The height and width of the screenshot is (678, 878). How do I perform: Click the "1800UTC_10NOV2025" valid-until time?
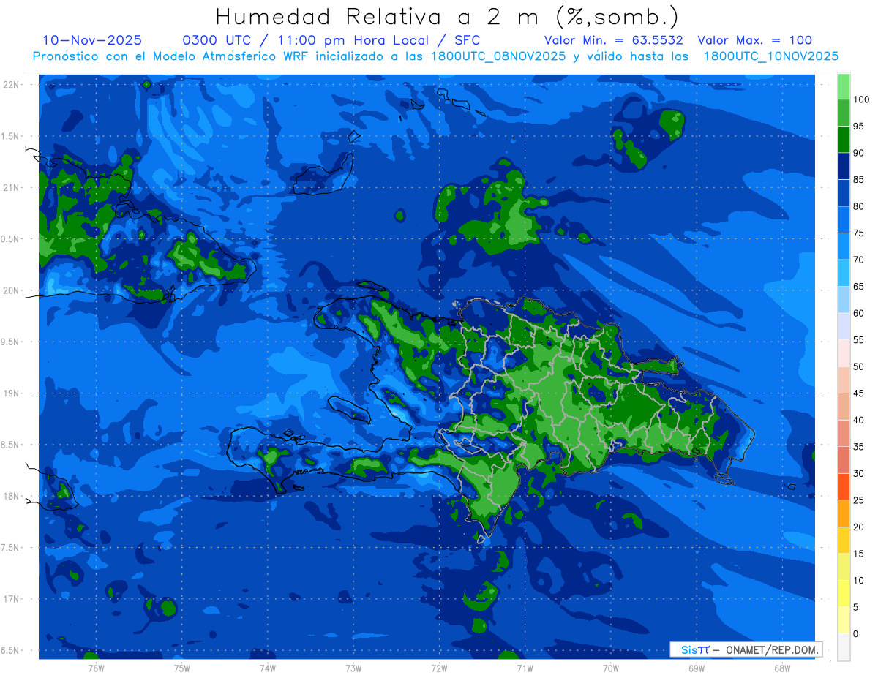(x=771, y=56)
